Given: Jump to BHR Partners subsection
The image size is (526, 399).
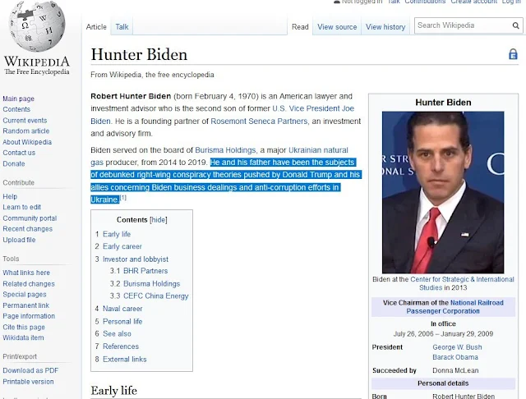Looking at the screenshot, I should [x=145, y=271].
